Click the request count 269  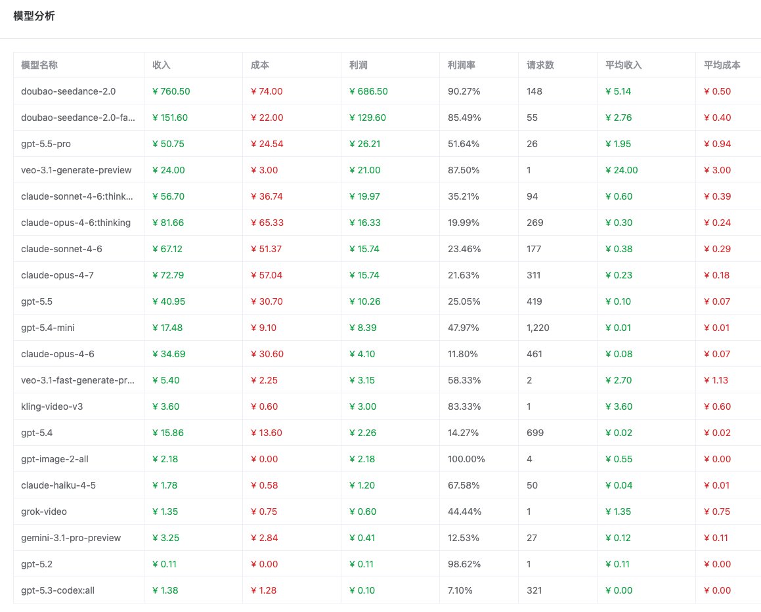(x=535, y=223)
